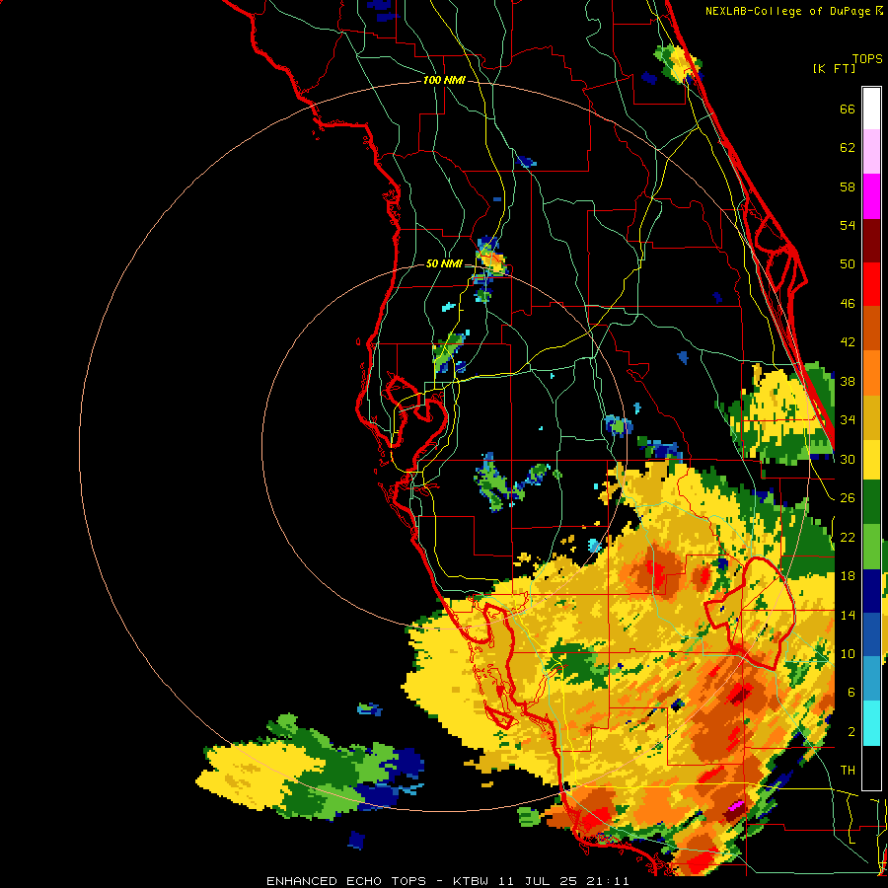The width and height of the screenshot is (888, 888).
Task: Select legend value 2
Action: pos(851,732)
